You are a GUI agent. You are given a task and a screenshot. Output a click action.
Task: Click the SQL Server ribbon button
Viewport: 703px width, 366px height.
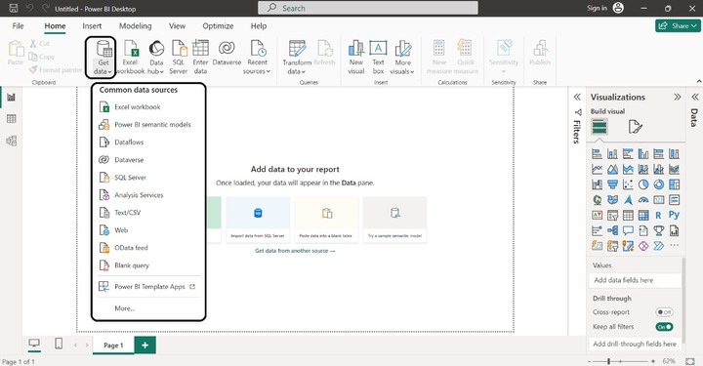pos(179,57)
